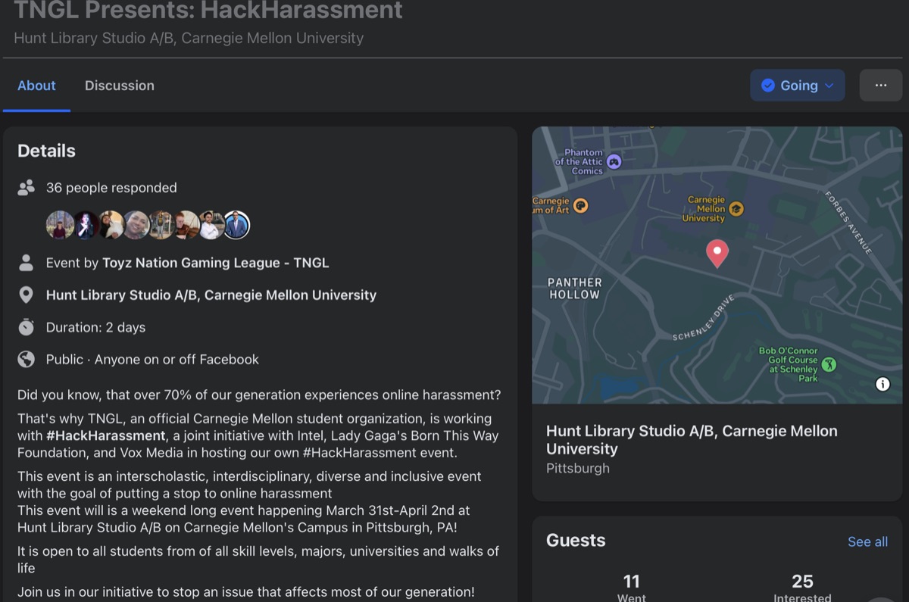The width and height of the screenshot is (909, 602).
Task: Click the Guests heading
Action: coord(576,540)
